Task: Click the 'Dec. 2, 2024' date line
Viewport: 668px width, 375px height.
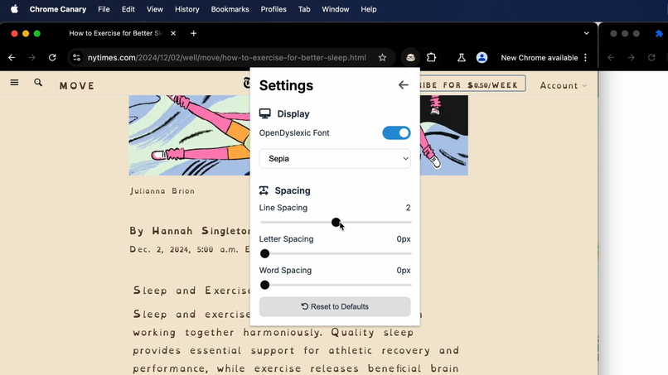Action: point(190,249)
